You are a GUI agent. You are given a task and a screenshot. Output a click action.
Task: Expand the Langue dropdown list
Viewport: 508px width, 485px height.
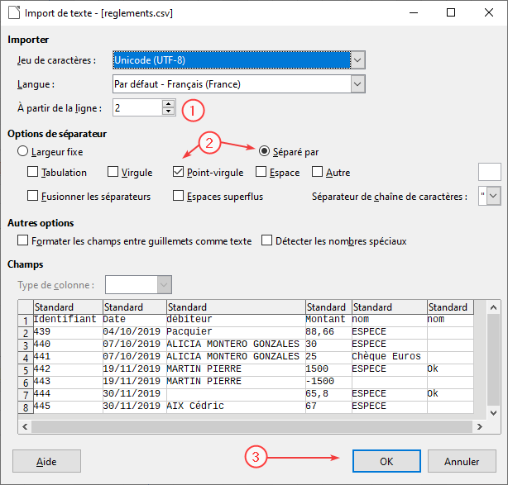coord(357,83)
